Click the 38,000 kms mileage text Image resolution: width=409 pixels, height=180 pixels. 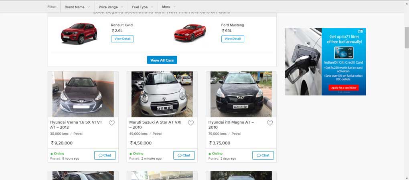(59, 134)
